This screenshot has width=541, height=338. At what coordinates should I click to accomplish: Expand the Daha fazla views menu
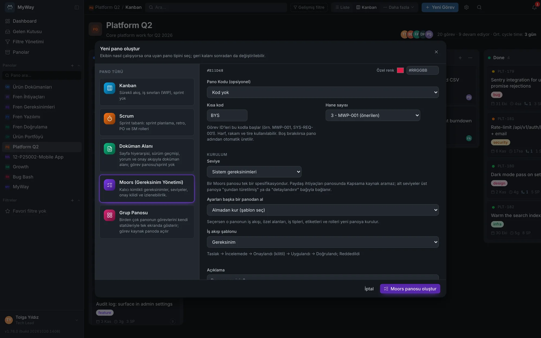coord(399,7)
